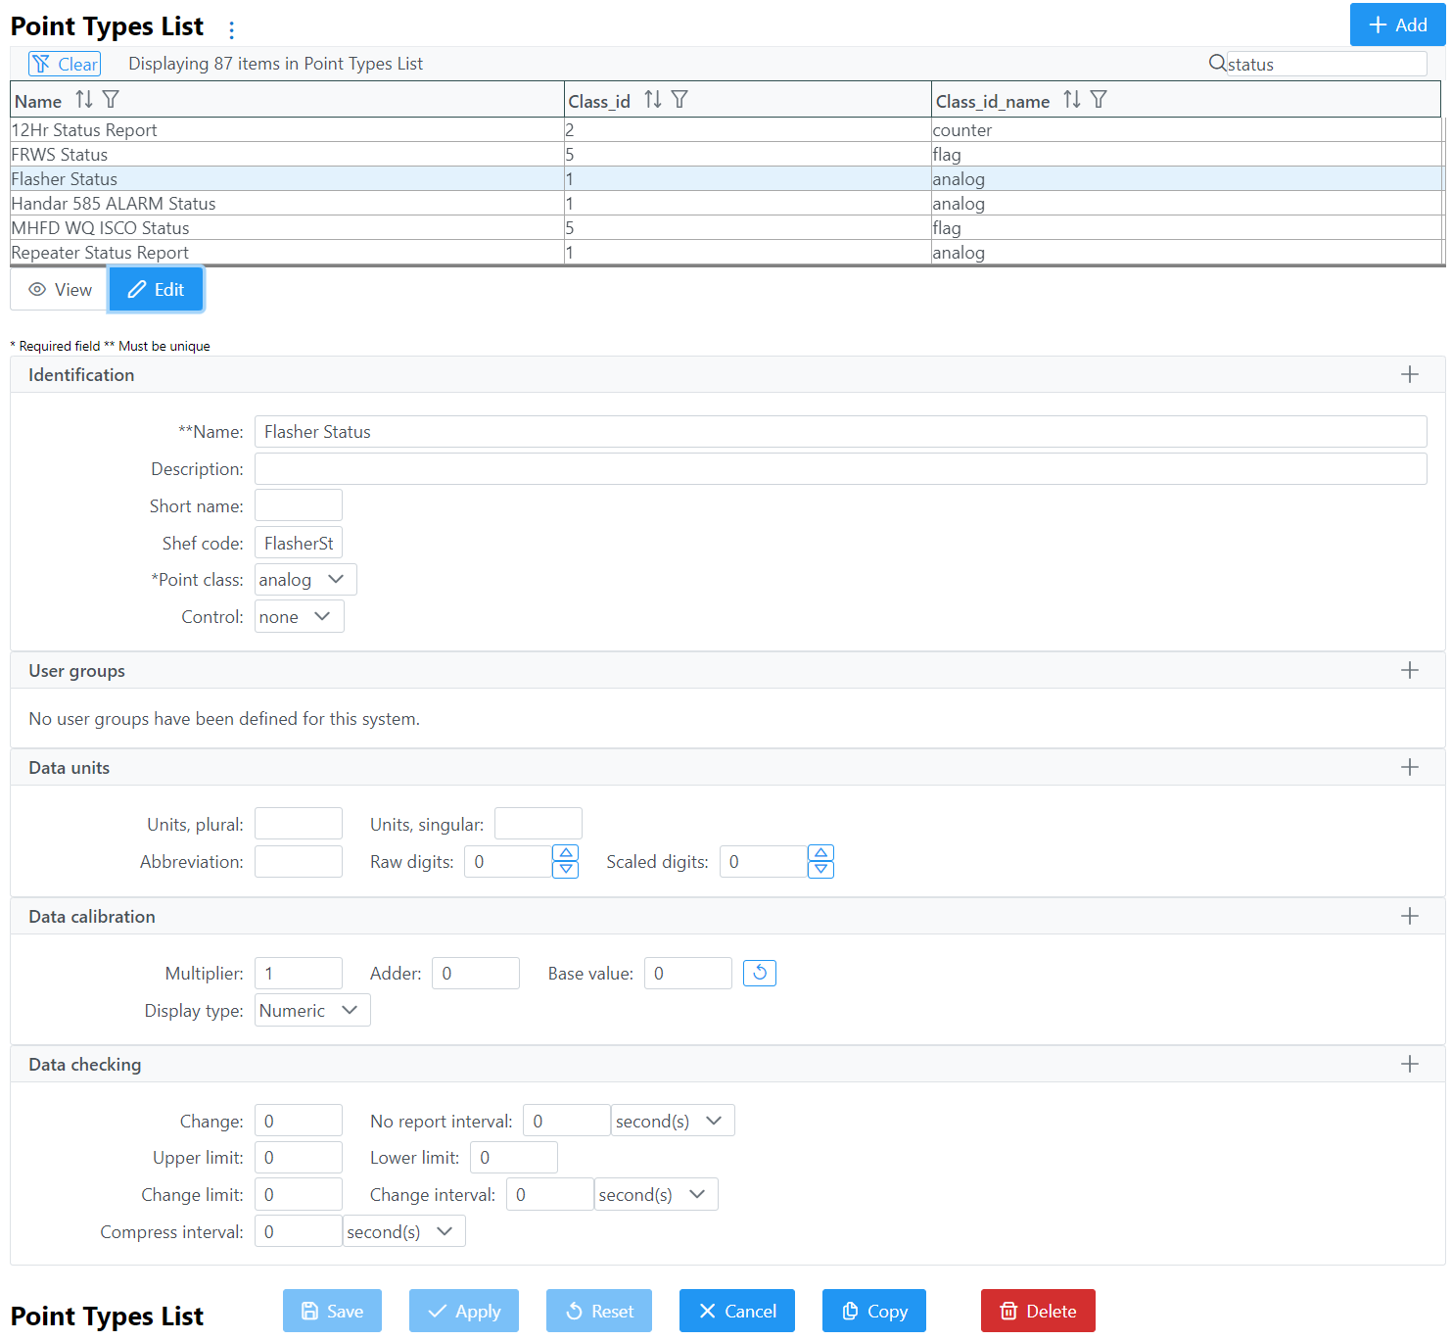Reset the Base value with refresh icon
The height and width of the screenshot is (1340, 1452).
tap(759, 973)
